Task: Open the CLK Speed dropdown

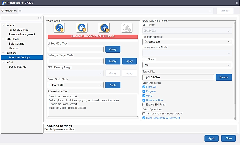Action: pyautogui.click(x=187, y=65)
